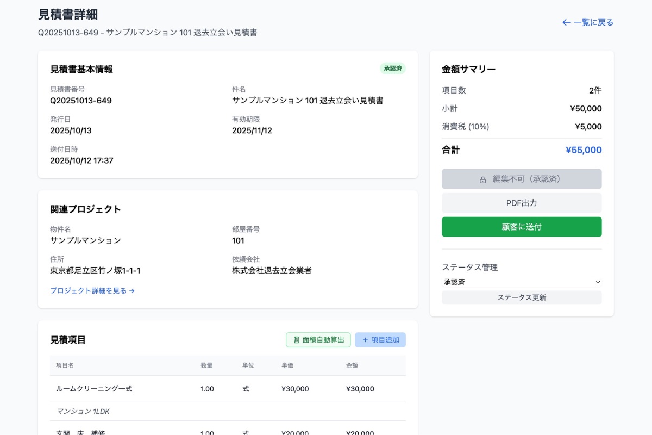Click the disabled 編集不可（承認済）button
Image resolution: width=652 pixels, height=435 pixels.
pyautogui.click(x=522, y=178)
